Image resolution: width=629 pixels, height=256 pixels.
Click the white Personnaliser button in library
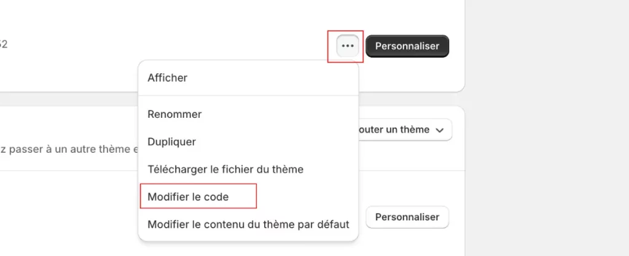(x=407, y=217)
